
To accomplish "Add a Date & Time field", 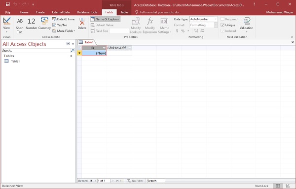I will coord(64,19).
